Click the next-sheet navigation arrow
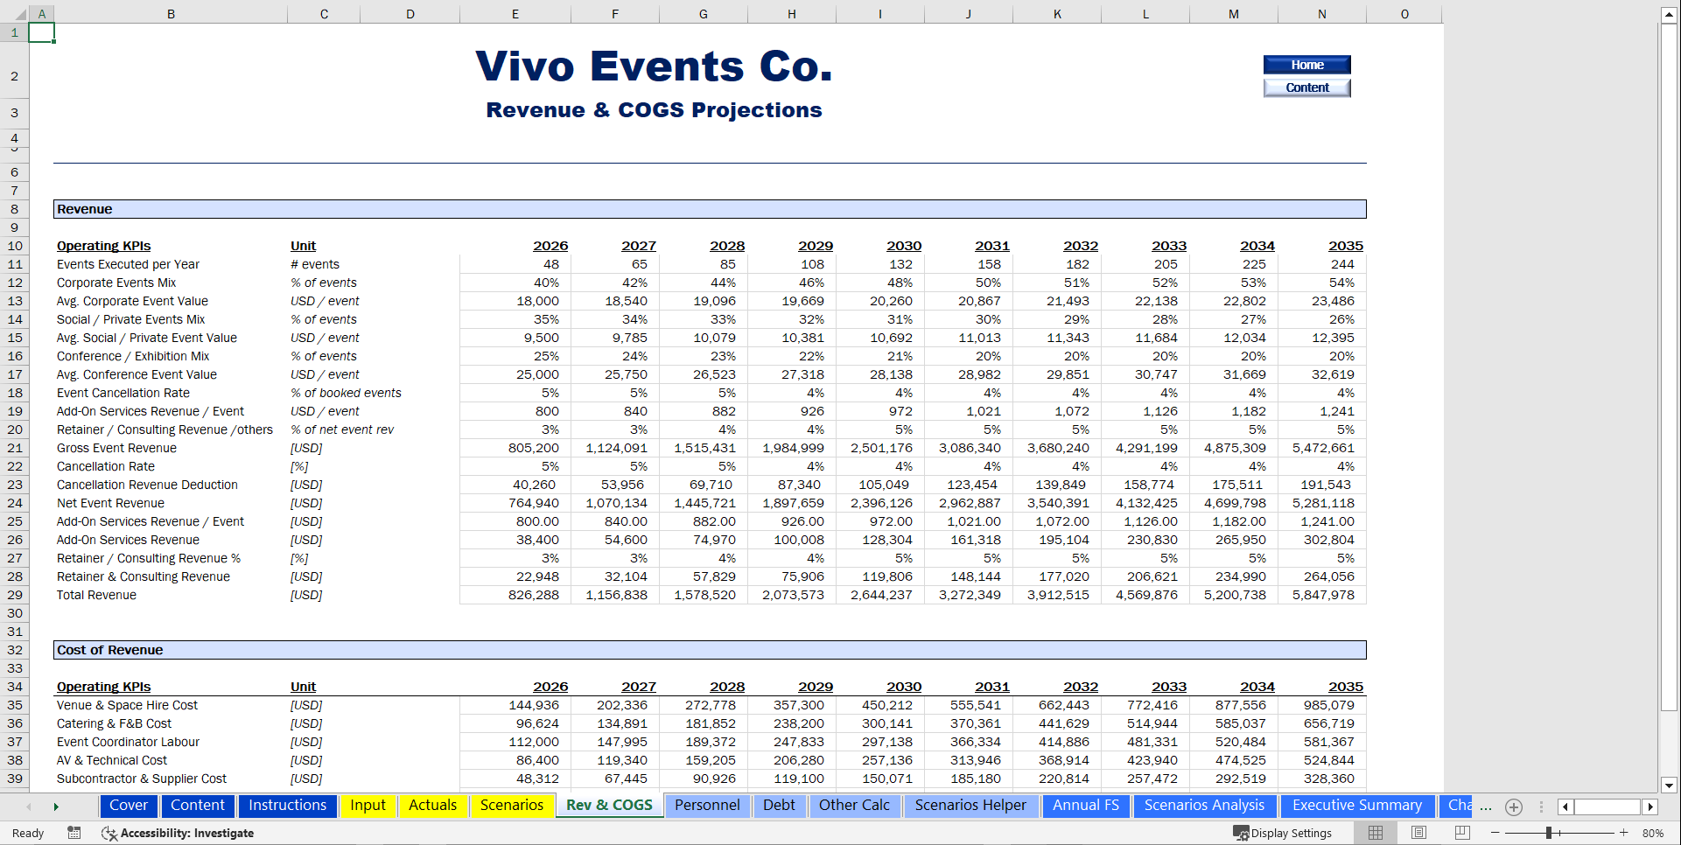Image resolution: width=1681 pixels, height=845 pixels. [x=56, y=807]
